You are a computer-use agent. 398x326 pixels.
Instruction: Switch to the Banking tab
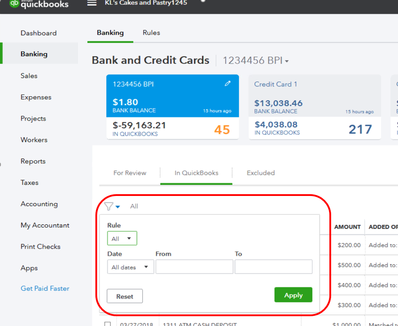pos(110,33)
